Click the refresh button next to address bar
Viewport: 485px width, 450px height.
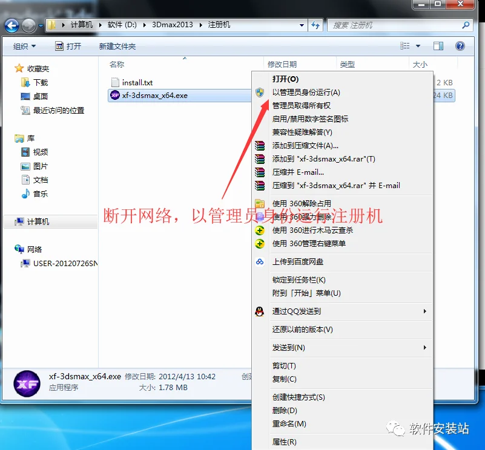315,25
